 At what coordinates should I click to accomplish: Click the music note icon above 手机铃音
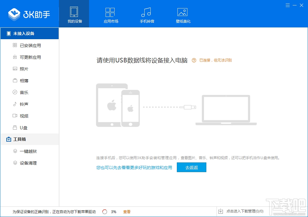(x=146, y=12)
